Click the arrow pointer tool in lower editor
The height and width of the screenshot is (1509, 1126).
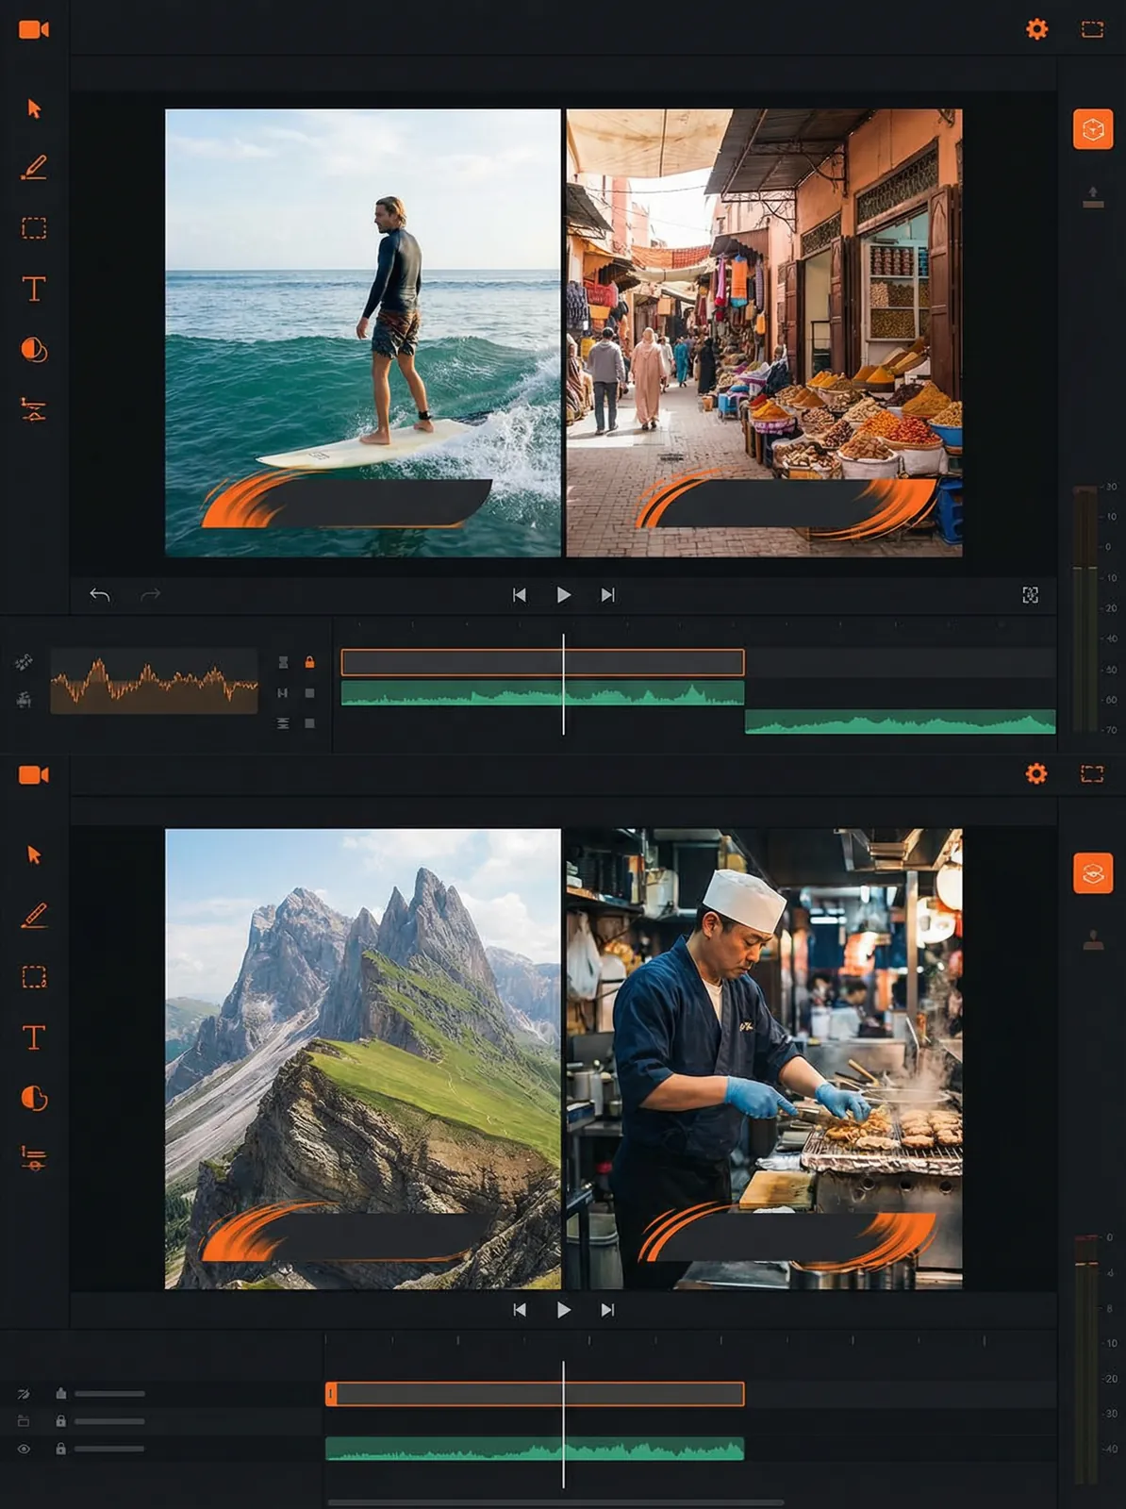click(34, 854)
